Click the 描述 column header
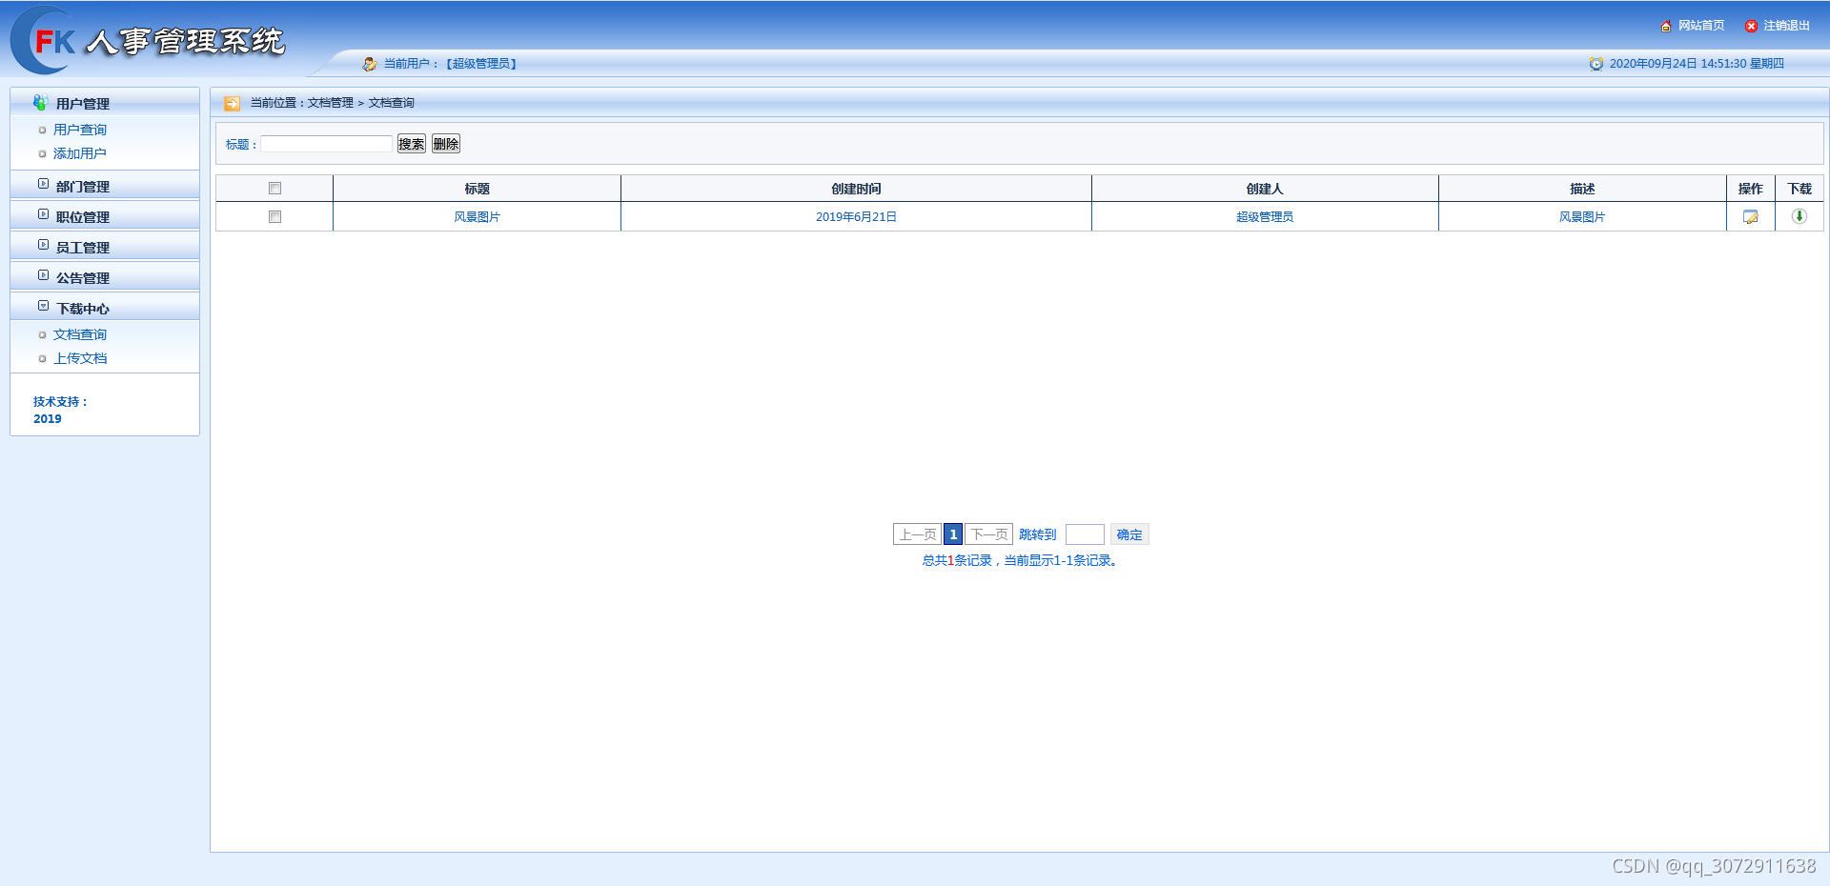1830x886 pixels. [1582, 189]
